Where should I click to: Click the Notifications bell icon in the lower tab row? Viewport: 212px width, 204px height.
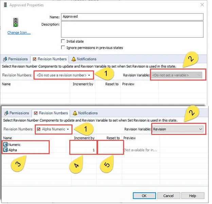75,113
